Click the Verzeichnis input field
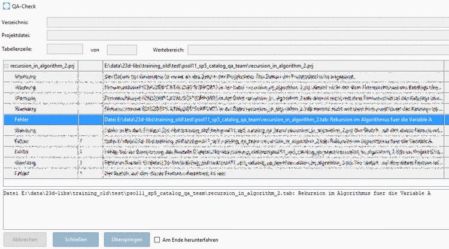Screen dimensions: 449x249 248,22
